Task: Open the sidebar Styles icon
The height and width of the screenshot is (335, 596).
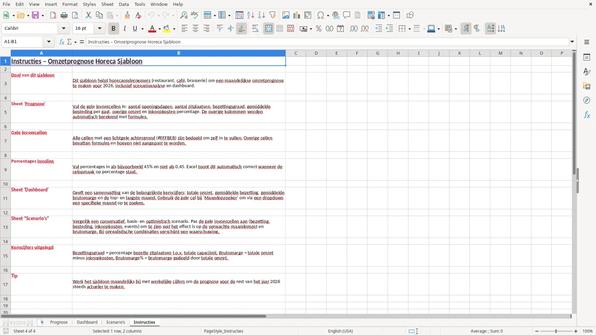Action: [x=587, y=72]
